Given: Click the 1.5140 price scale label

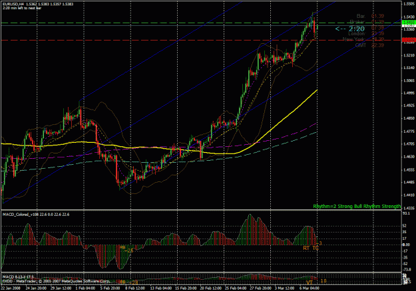Looking at the screenshot, I should pyautogui.click(x=409, y=68).
